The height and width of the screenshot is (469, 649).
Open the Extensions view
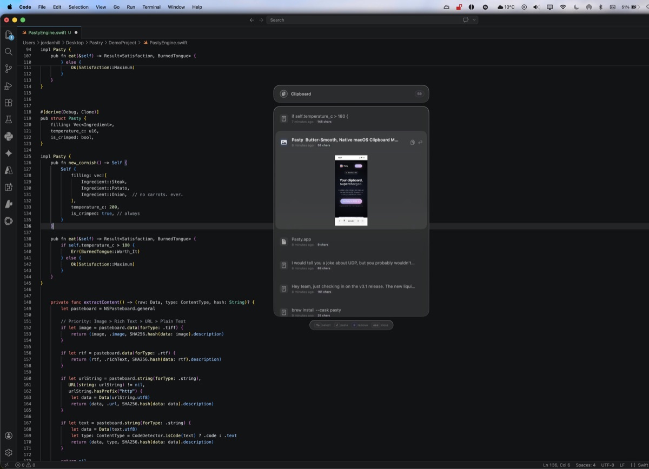(8, 103)
